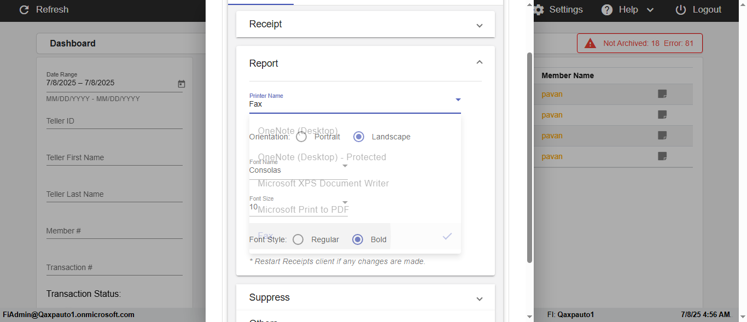Image resolution: width=747 pixels, height=322 pixels.
Task: Choose Regular font style radio button
Action: (298, 239)
